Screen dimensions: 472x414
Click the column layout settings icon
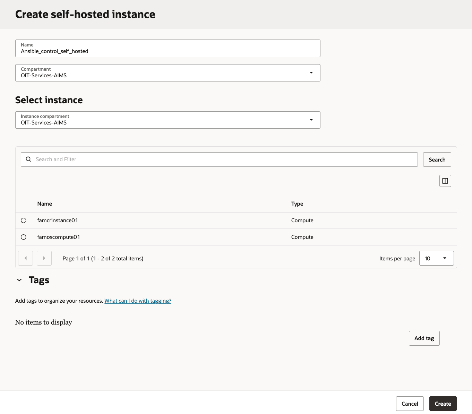445,181
